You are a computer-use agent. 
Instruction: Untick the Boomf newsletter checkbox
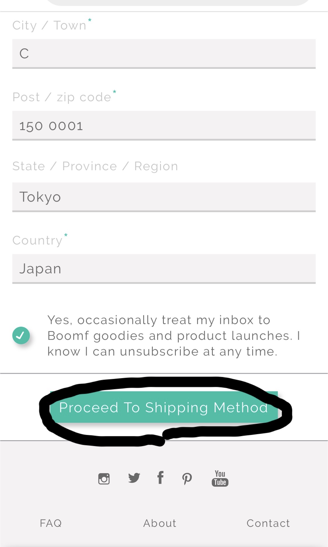click(21, 335)
